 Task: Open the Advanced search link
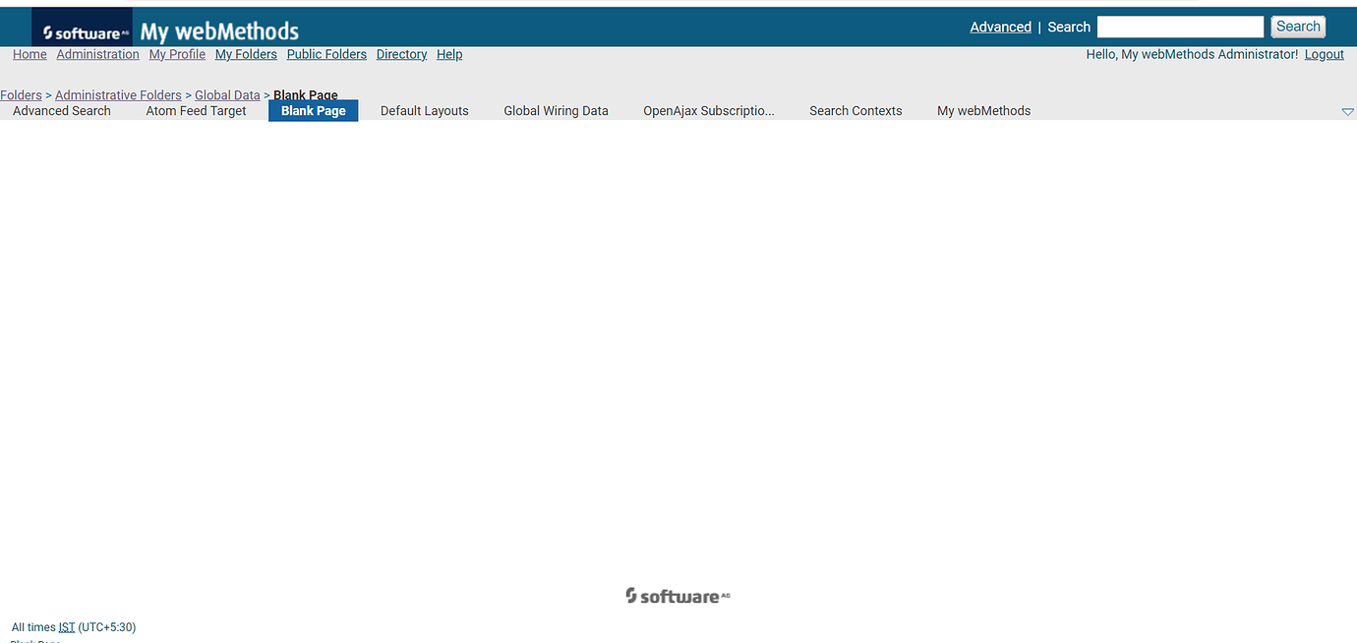(1000, 28)
